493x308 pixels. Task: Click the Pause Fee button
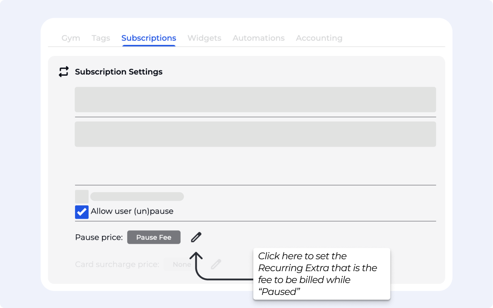pos(154,237)
